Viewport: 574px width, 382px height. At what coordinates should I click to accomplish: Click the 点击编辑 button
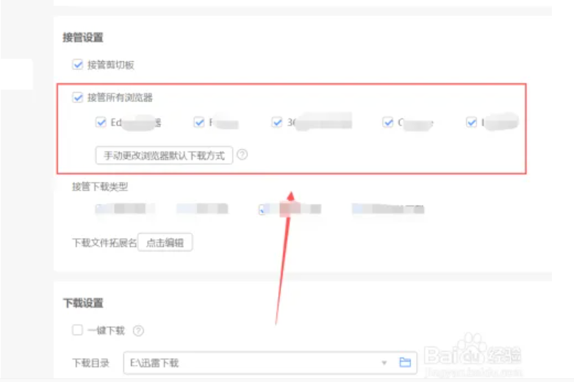(165, 242)
